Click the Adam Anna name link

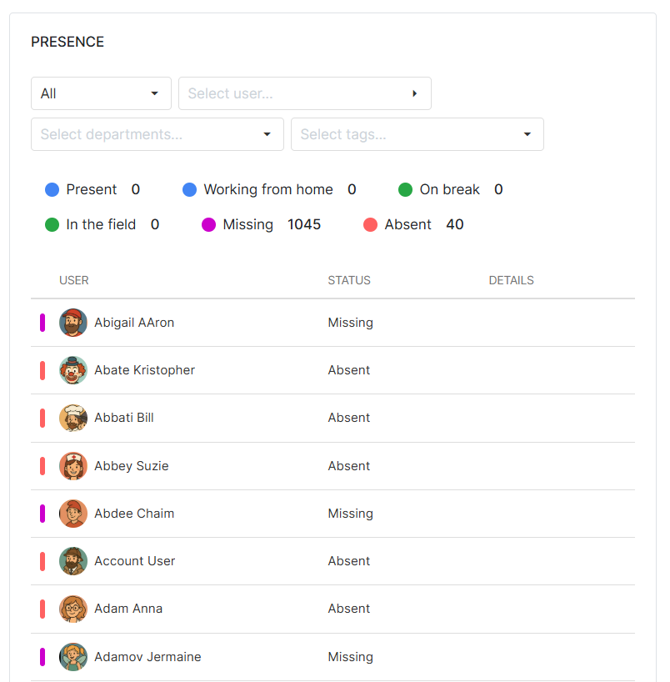[127, 609]
